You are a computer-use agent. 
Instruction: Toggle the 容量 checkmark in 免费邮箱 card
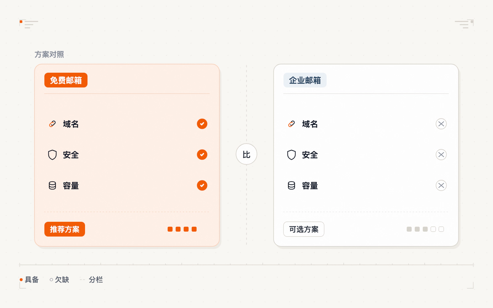pos(202,185)
